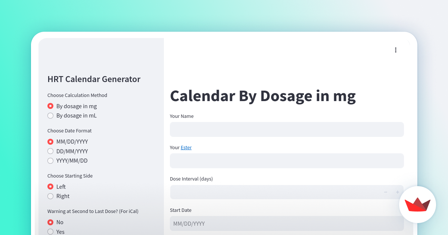448x235 pixels.
Task: Open the three-dot options menu
Action: [x=396, y=50]
